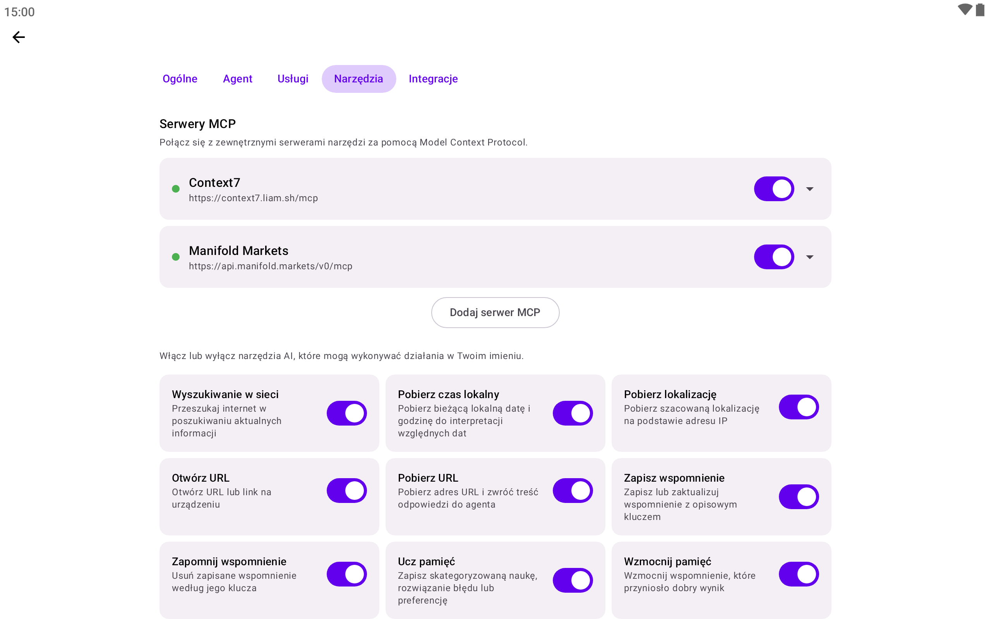Disable the Manifold Markets server toggle

(774, 256)
